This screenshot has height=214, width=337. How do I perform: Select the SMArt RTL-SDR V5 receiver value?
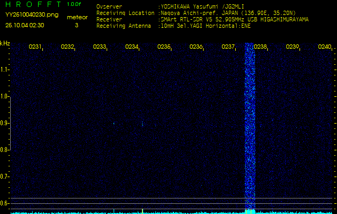point(235,20)
